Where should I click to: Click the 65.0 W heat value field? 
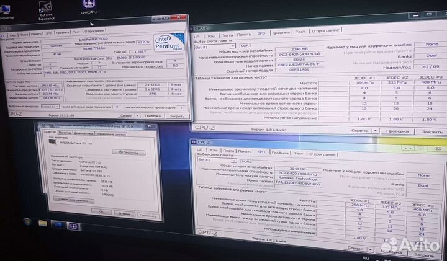143,42
